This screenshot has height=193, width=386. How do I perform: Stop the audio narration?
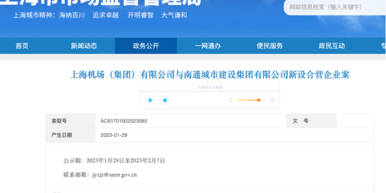tap(165, 100)
